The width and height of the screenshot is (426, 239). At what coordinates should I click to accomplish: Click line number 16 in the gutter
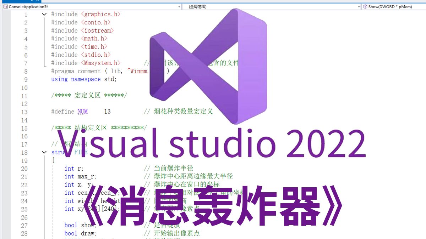click(24, 137)
